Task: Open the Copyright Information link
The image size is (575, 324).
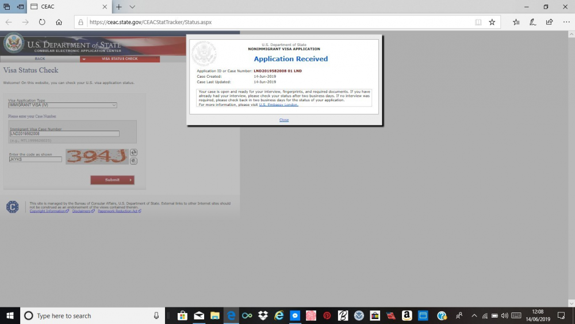Action: click(49, 211)
